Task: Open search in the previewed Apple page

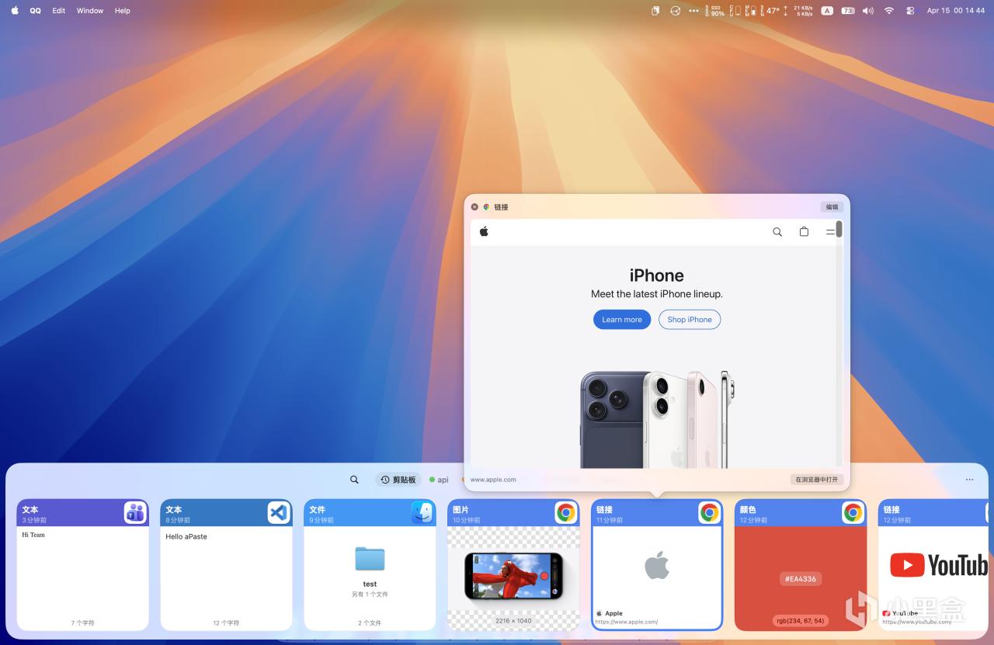Action: pos(777,231)
